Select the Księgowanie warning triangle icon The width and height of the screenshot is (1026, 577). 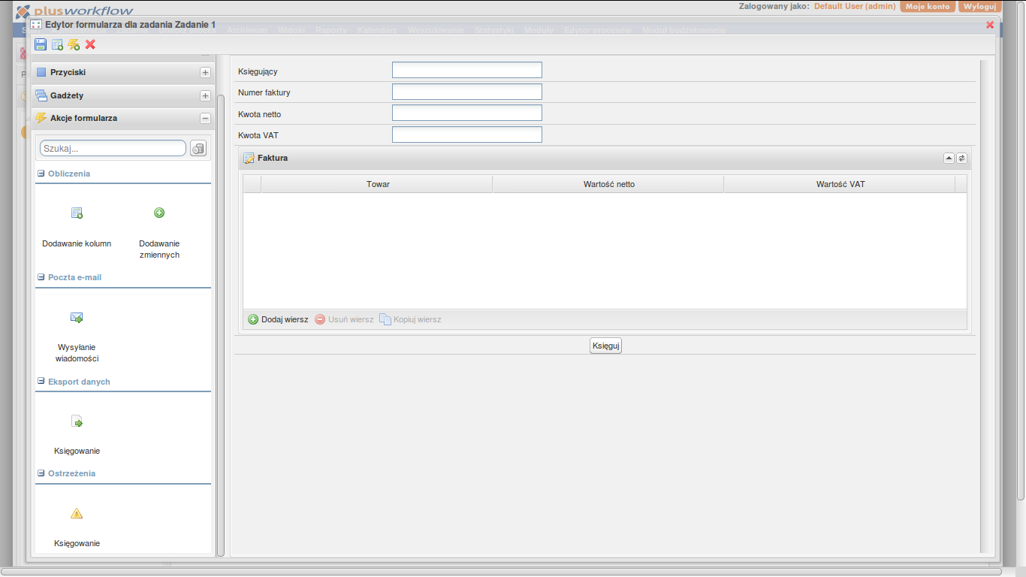coord(77,514)
